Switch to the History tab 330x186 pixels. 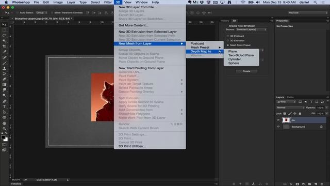pos(225,21)
